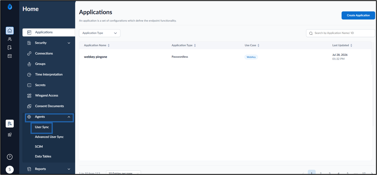Click the Search by Application Name field
The height and width of the screenshot is (175, 377).
(340, 33)
